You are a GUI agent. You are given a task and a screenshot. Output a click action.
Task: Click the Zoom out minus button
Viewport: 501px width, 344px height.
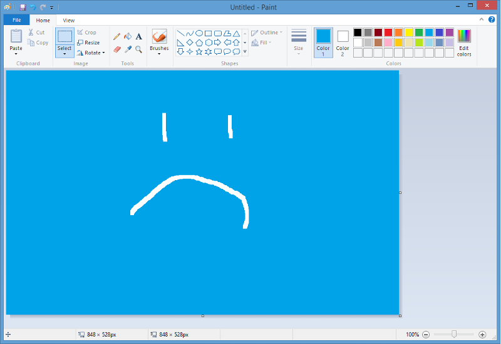pos(426,335)
